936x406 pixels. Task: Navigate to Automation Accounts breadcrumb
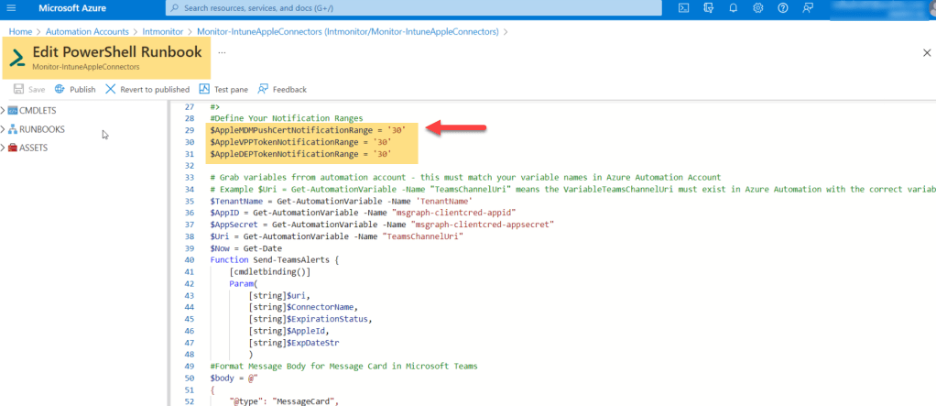(x=89, y=32)
